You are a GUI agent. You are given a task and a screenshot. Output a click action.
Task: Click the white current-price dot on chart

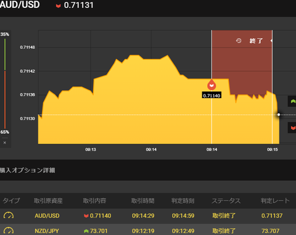[279, 115]
